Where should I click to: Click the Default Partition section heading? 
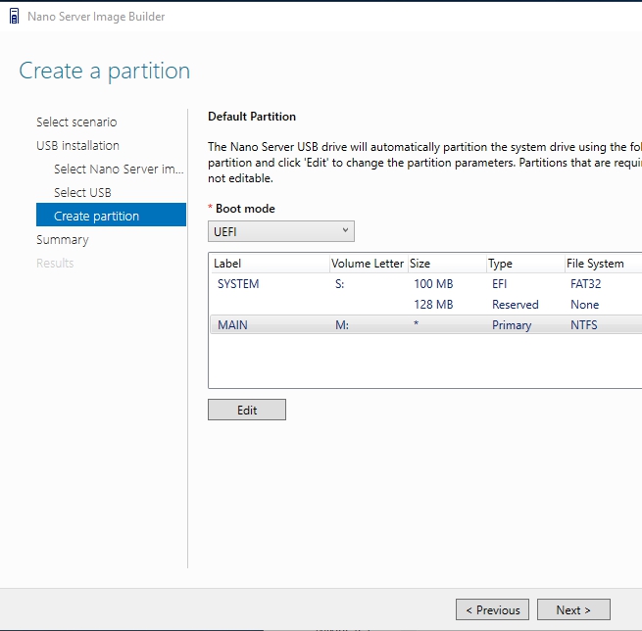(x=252, y=117)
